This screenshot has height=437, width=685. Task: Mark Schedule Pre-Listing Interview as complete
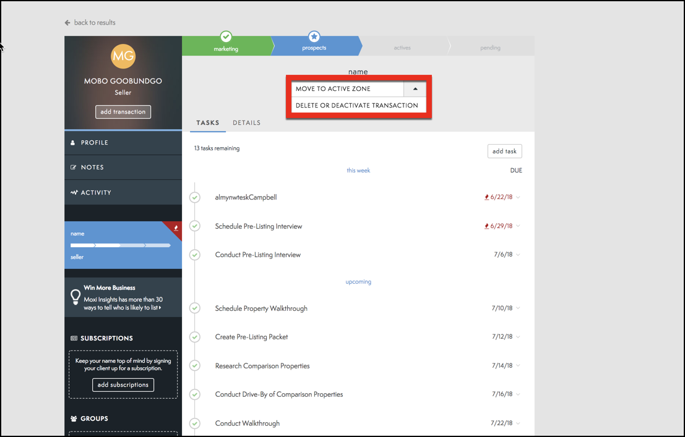[195, 226]
